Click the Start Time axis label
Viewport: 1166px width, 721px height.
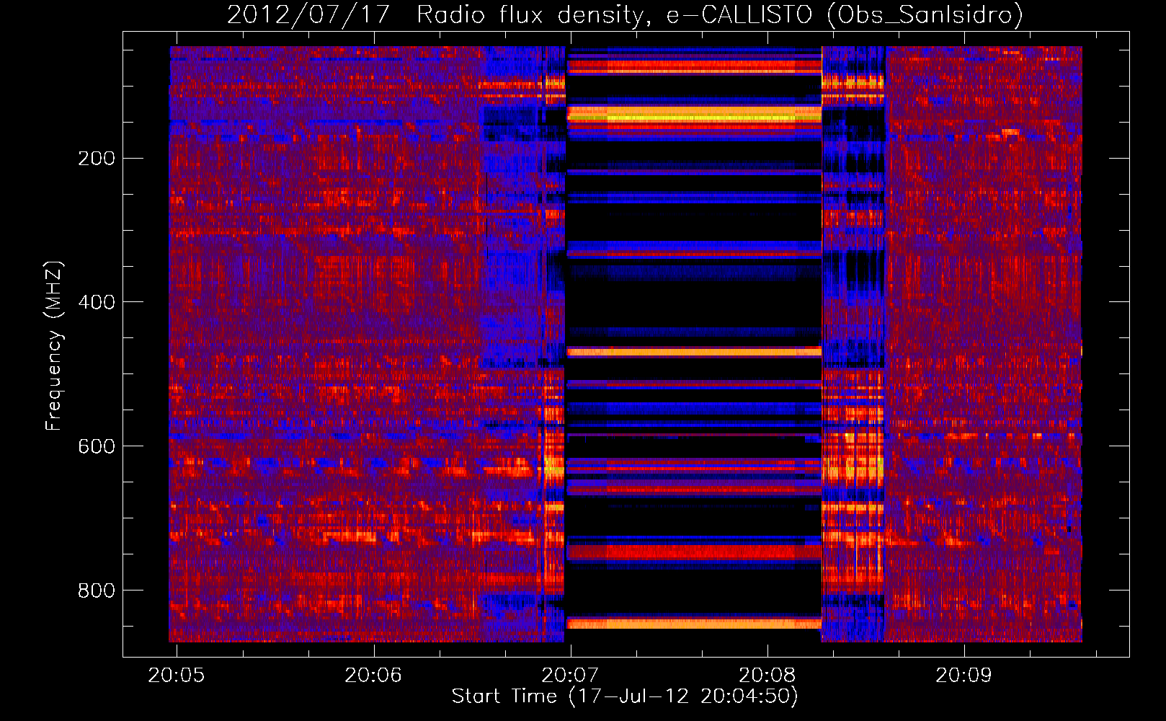625,696
